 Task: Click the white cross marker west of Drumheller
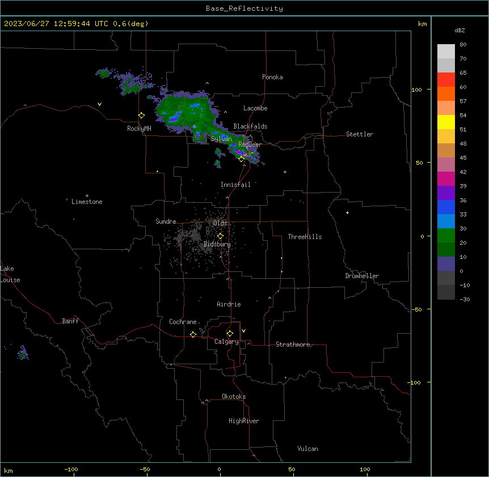pyautogui.click(x=347, y=212)
